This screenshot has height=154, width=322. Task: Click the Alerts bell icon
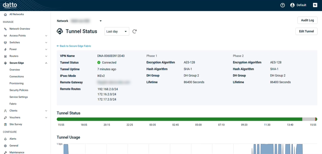[5, 139]
